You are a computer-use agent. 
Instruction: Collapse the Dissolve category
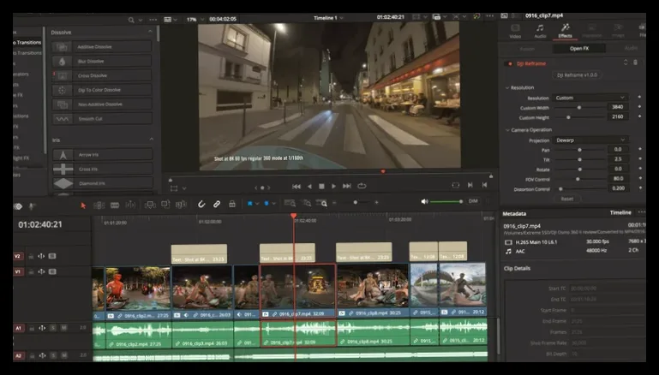(150, 32)
